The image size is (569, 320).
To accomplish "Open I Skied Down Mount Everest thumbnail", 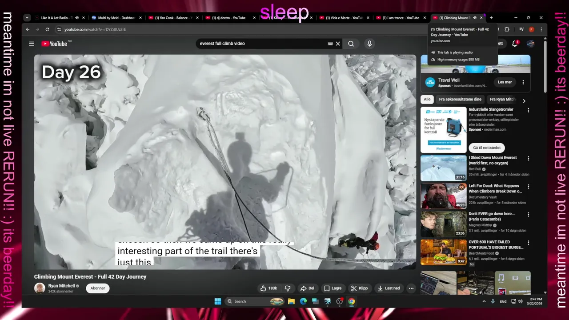I will 444,168.
